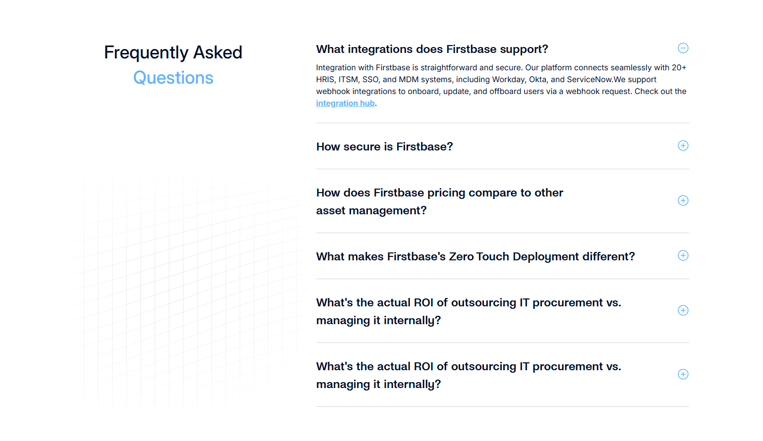Click the duplicate ROI question at the bottom
The height and width of the screenshot is (441, 763).
pyautogui.click(x=468, y=375)
